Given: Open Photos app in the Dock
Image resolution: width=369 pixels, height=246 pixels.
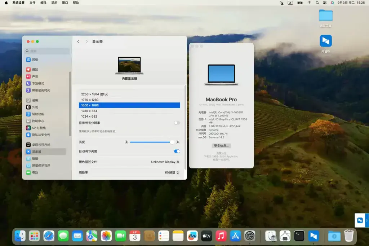Looking at the screenshot, I should coord(106,236).
